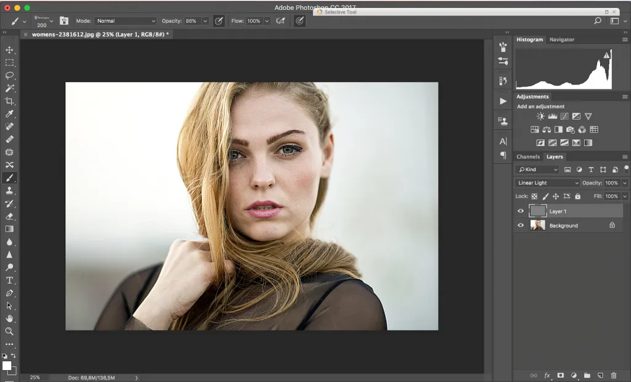631x382 pixels.
Task: Toggle pressure for opacity button
Action: (219, 21)
